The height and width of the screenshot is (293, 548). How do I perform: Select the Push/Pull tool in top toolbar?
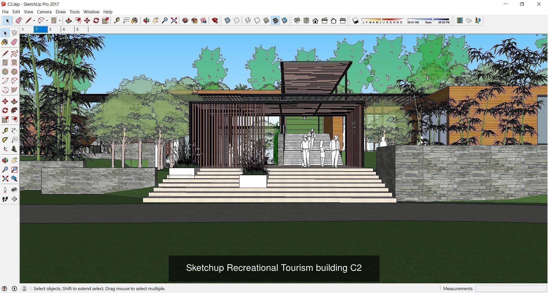tap(68, 20)
